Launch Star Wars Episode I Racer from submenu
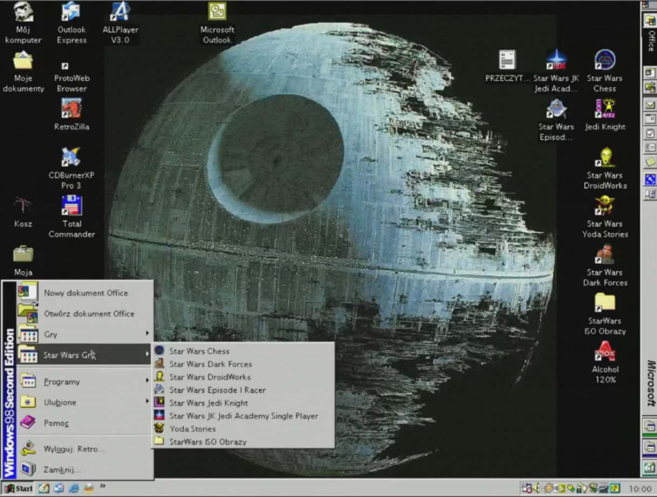The width and height of the screenshot is (657, 497). pos(243,390)
